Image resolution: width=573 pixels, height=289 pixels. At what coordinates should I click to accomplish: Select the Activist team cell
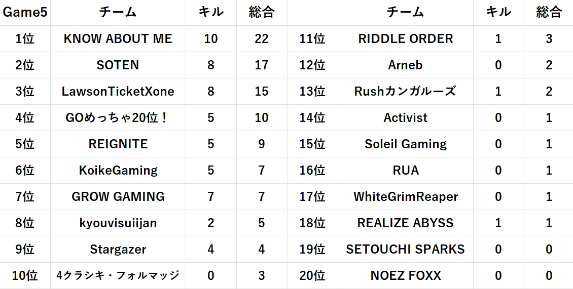[x=405, y=118]
